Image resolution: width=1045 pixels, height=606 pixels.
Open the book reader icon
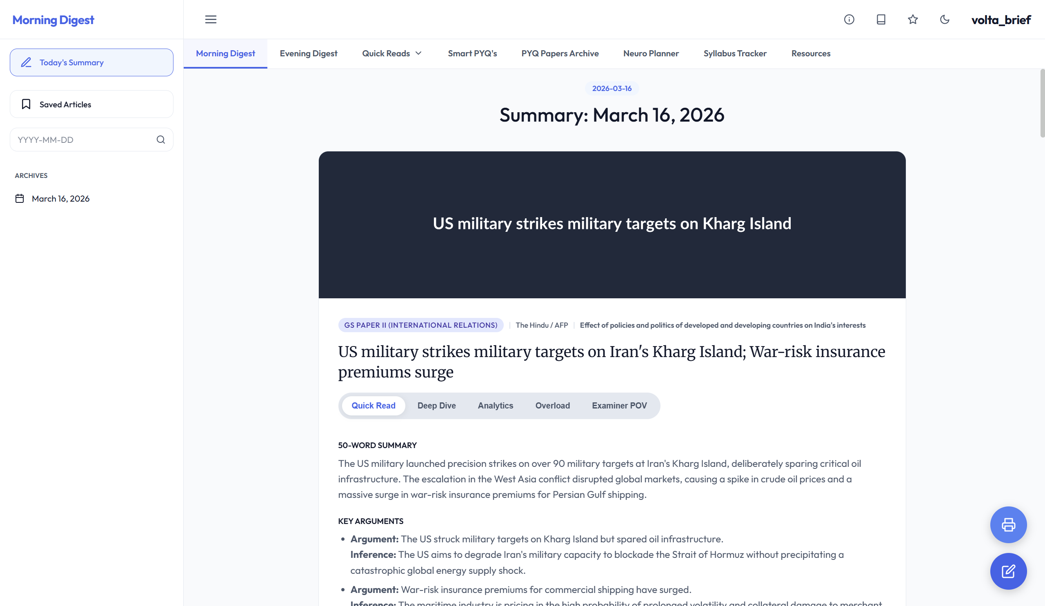point(881,20)
